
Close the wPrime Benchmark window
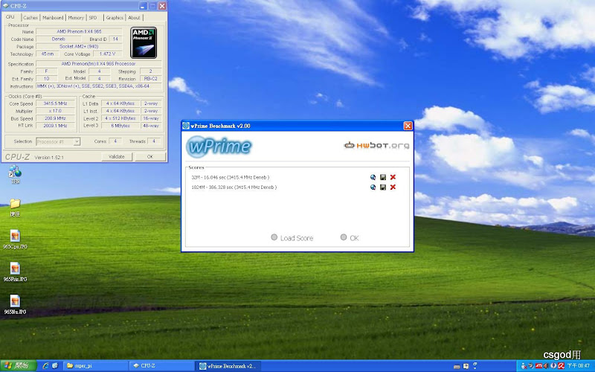[x=408, y=126]
